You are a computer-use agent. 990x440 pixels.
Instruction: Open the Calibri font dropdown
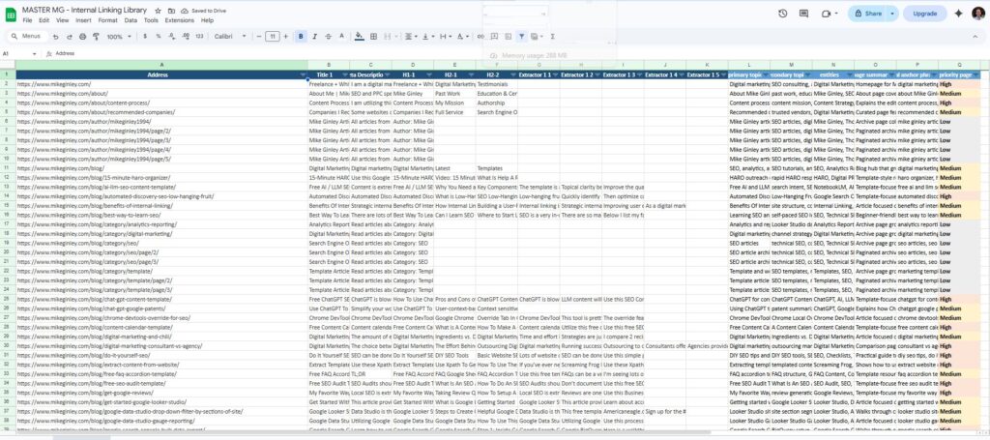click(x=230, y=37)
